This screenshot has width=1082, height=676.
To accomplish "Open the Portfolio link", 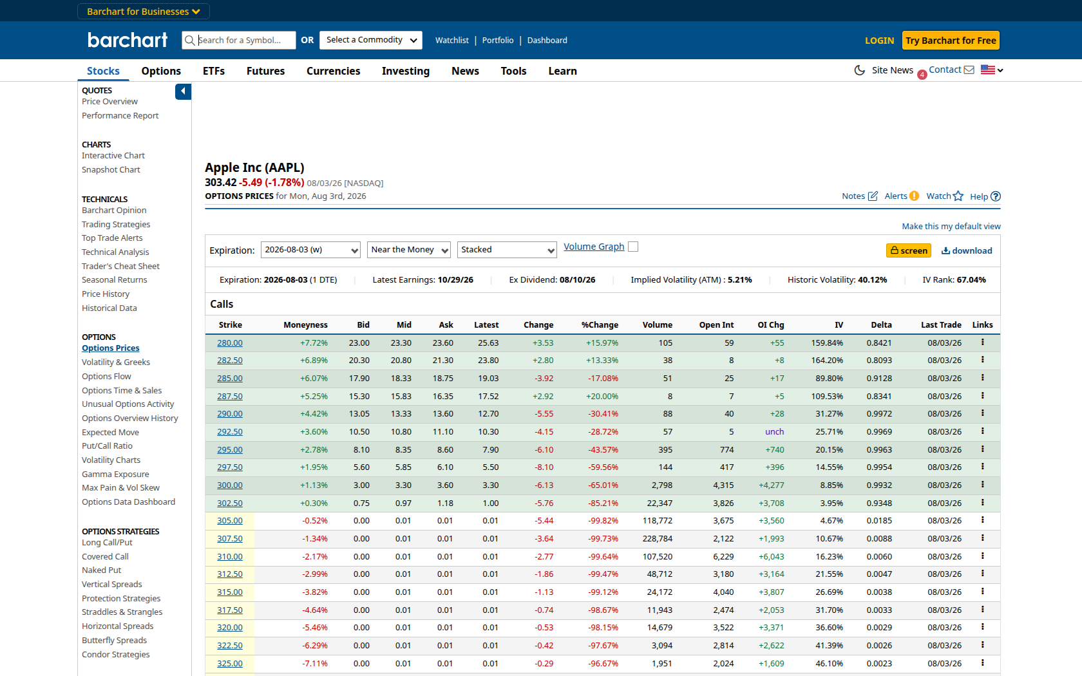I will tap(498, 40).
